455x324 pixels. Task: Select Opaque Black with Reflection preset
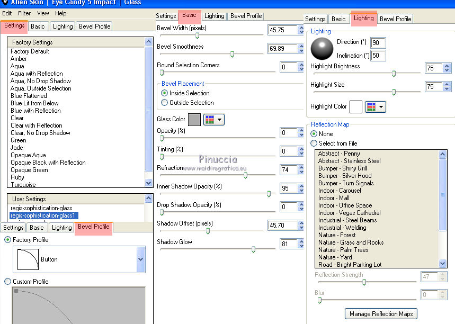click(x=48, y=163)
